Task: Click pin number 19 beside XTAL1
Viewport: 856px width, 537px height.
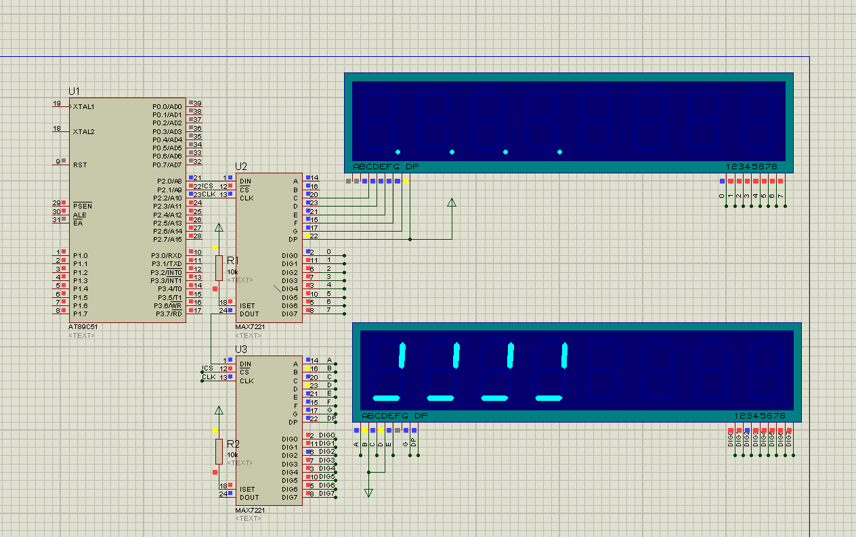Action: pos(57,104)
